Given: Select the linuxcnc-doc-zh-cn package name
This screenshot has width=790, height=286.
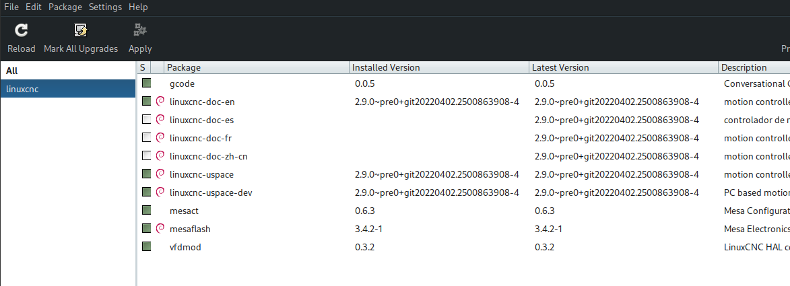Looking at the screenshot, I should (x=209, y=156).
